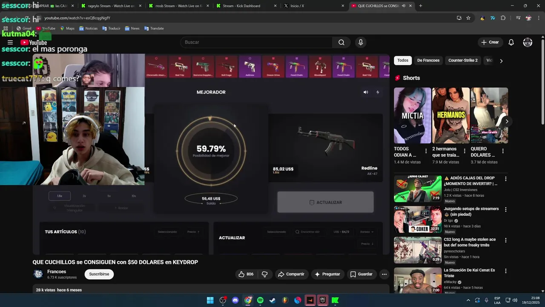Open YouTube notifications bell
This screenshot has height=307, width=545.
coord(511,42)
